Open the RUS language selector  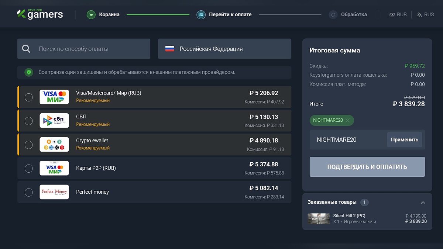pos(425,15)
